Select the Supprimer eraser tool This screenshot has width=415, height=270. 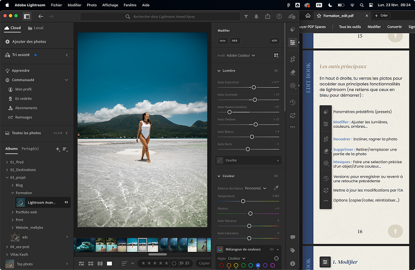[x=293, y=73]
